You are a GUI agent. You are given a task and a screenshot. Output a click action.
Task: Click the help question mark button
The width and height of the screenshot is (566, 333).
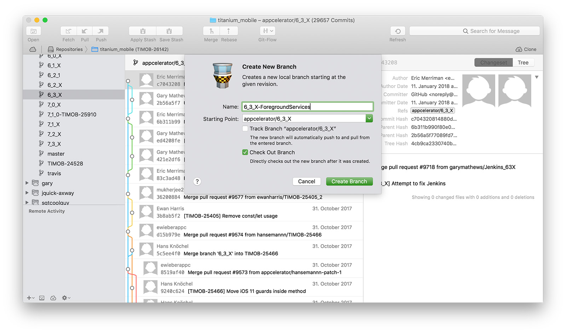click(197, 181)
